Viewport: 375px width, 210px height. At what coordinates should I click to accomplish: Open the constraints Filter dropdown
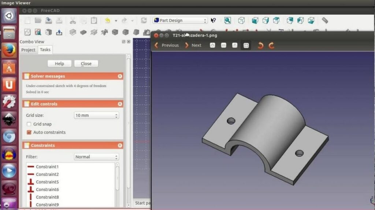click(96, 157)
